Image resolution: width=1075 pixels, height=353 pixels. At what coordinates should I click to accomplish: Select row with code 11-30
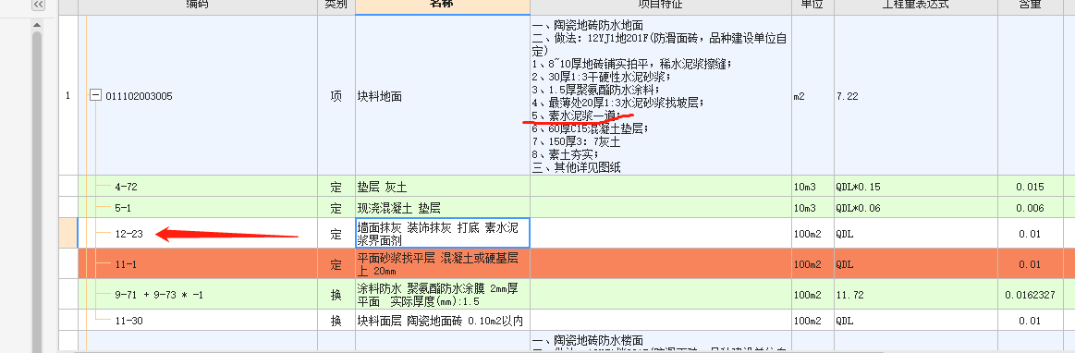pyautogui.click(x=128, y=320)
